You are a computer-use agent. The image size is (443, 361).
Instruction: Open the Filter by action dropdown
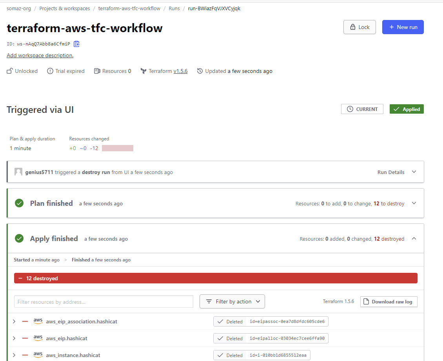pos(232,301)
